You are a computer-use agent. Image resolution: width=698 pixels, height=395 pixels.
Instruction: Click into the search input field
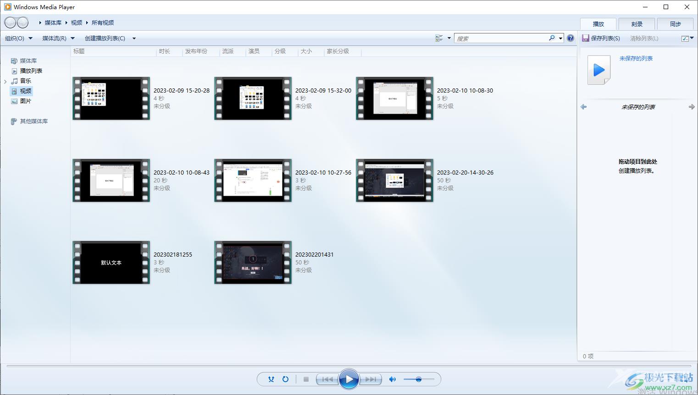click(501, 38)
